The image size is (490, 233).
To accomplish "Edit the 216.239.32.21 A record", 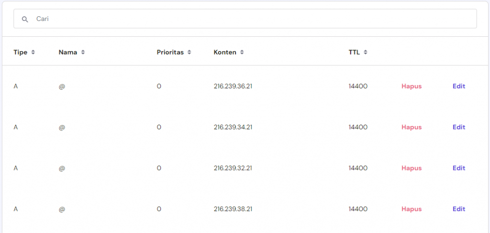I will (x=459, y=168).
